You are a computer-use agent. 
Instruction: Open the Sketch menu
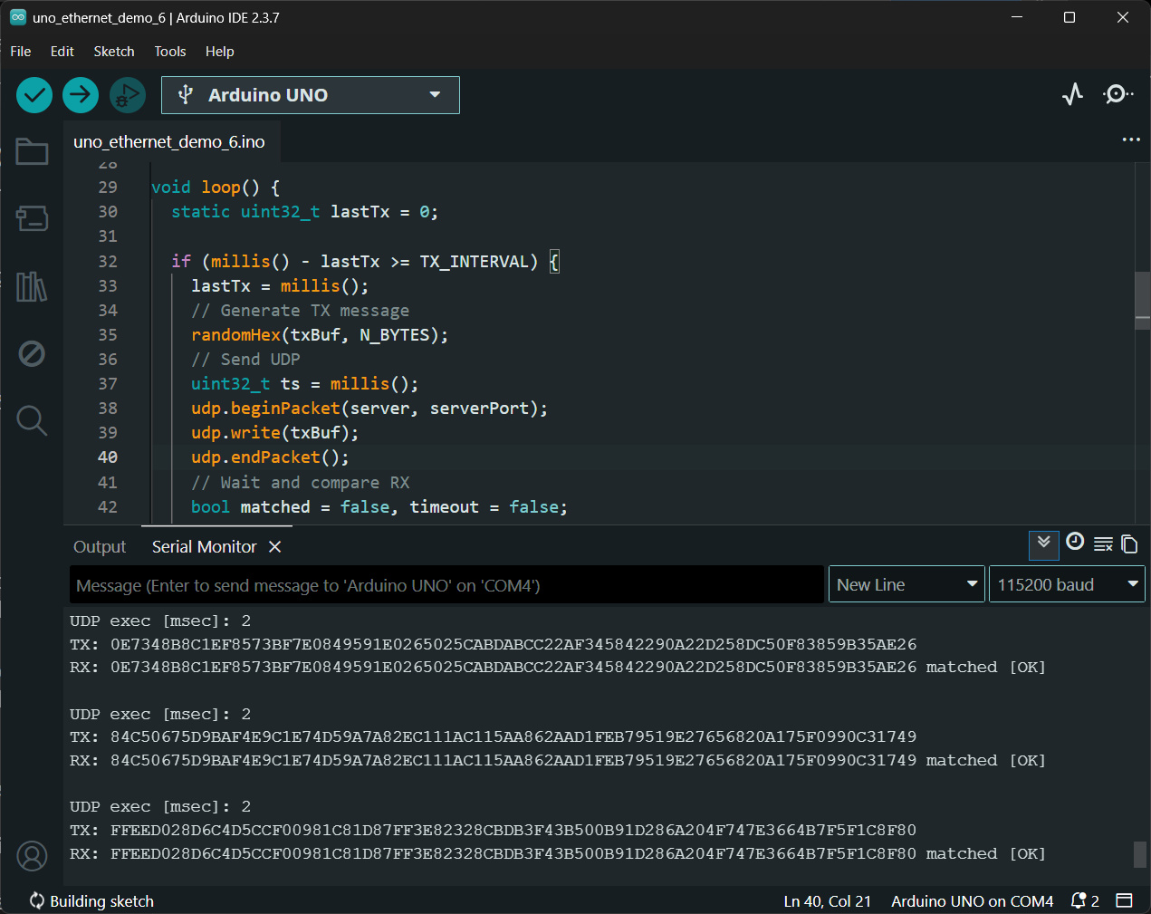[x=113, y=52]
